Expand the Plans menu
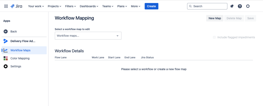Viewport: 263px width, 106px height. click(x=122, y=6)
